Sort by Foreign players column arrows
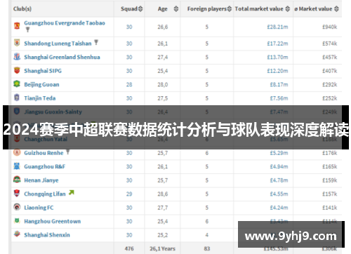Viewport: 351px width, 254px height. click(x=230, y=9)
